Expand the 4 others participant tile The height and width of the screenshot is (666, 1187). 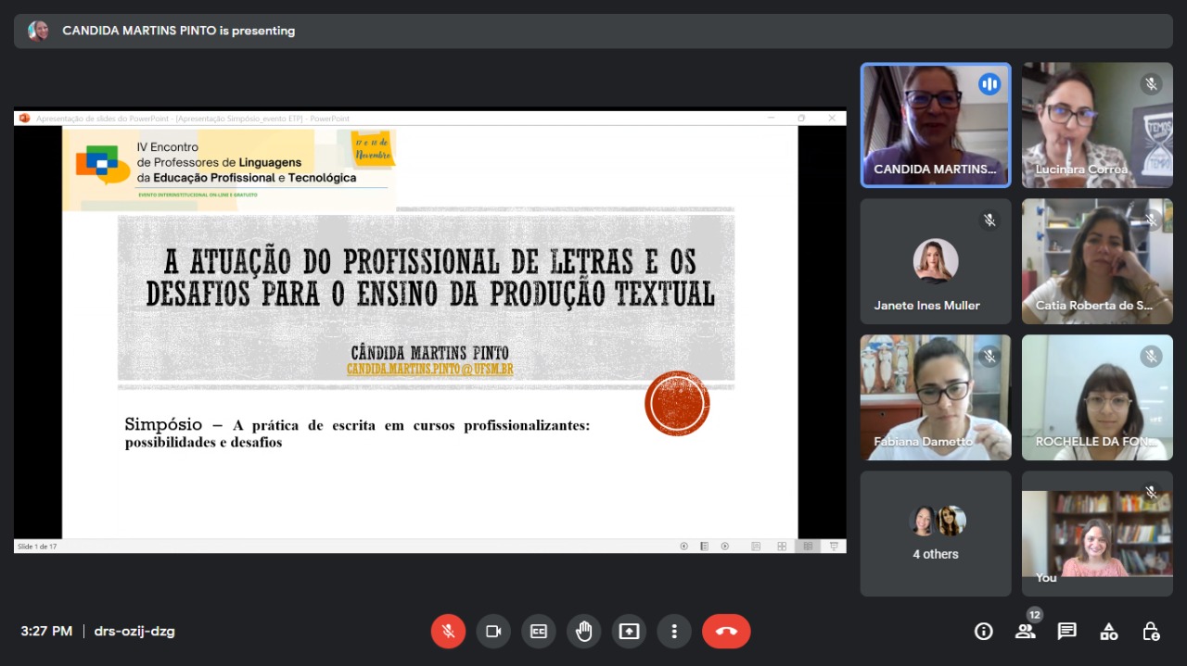tap(935, 534)
